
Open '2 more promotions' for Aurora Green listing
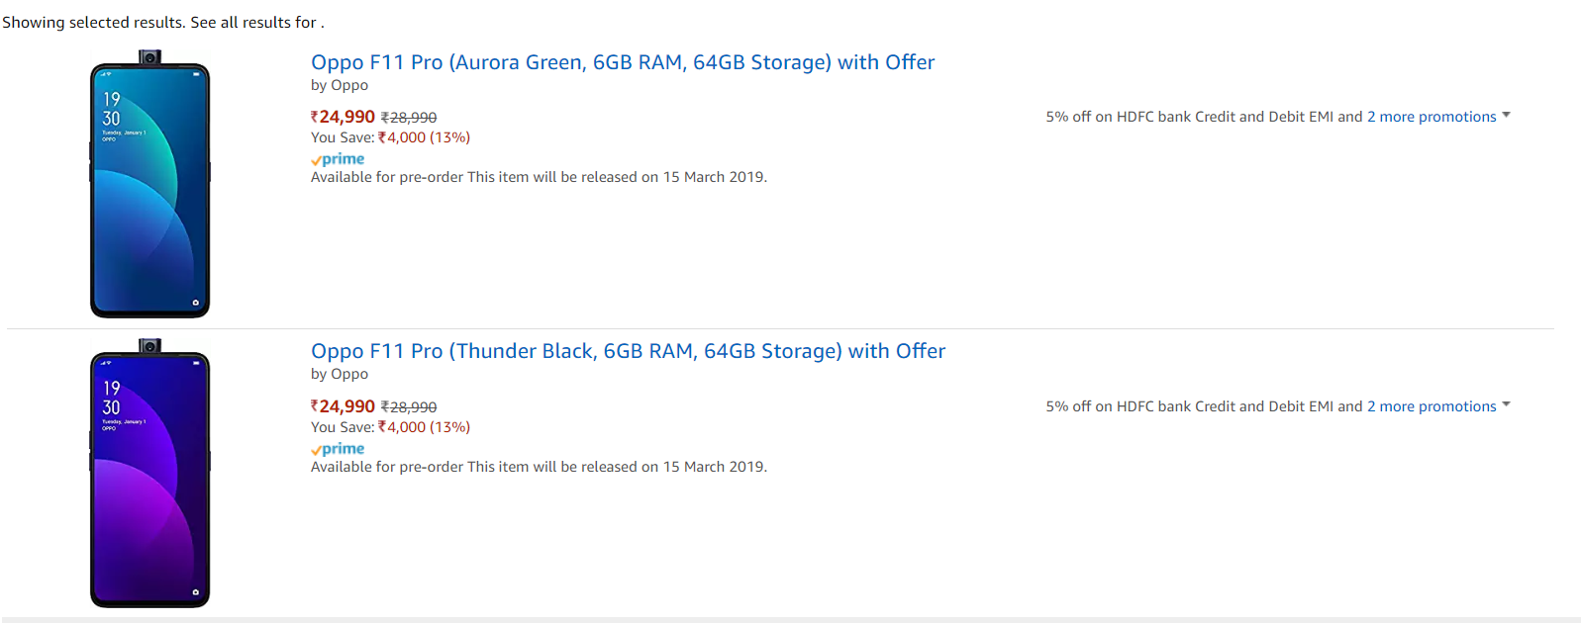pyautogui.click(x=1432, y=117)
